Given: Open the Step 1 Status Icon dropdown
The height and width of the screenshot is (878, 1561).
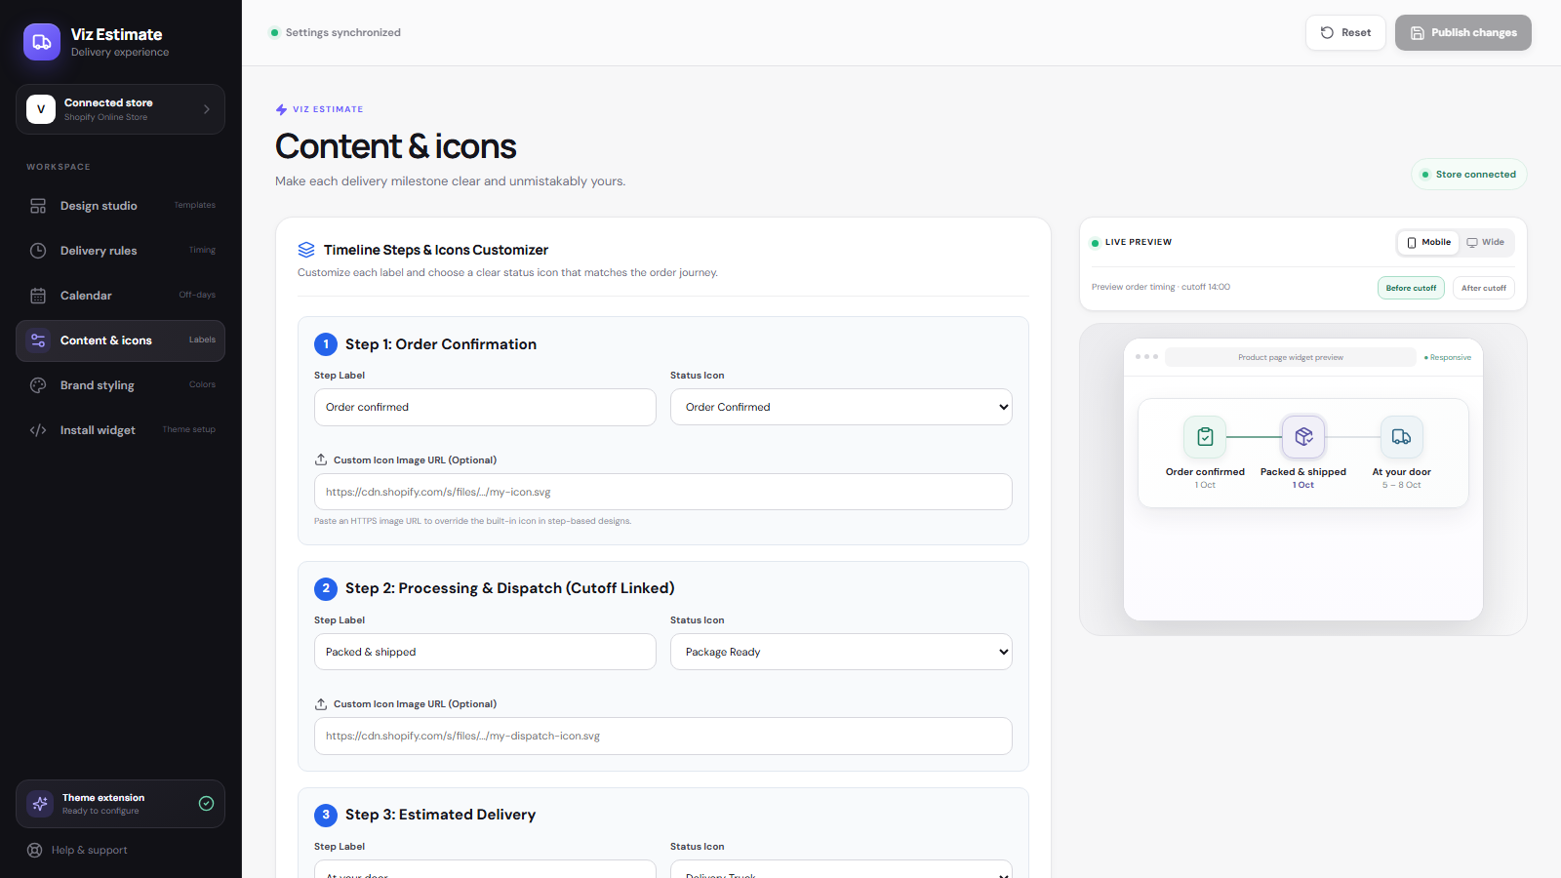Looking at the screenshot, I should tap(841, 407).
